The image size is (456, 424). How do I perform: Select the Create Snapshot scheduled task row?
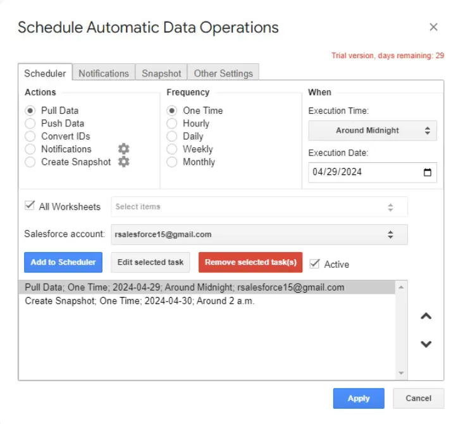tap(139, 301)
